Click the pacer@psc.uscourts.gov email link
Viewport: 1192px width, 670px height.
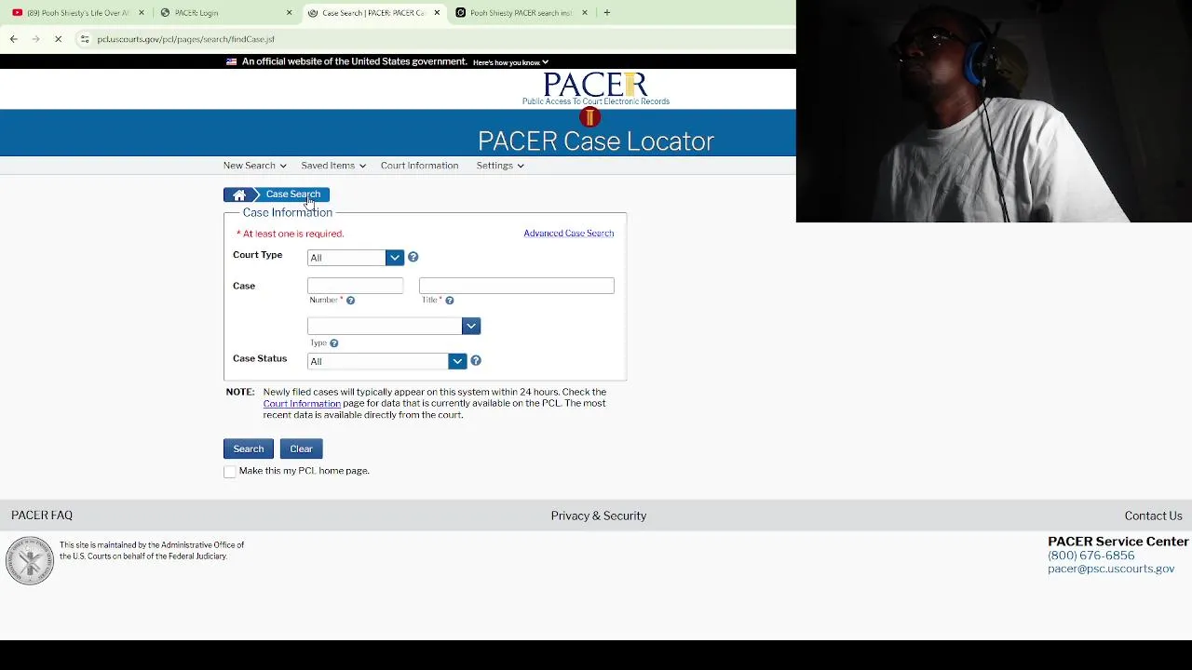pos(1111,569)
